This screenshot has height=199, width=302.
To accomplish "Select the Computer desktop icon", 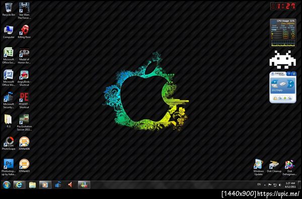I will (9, 32).
